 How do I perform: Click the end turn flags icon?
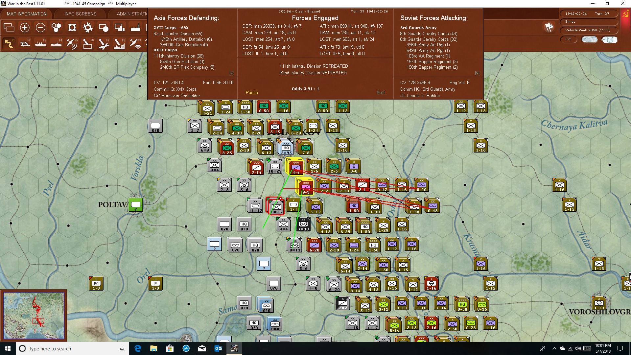pos(549,27)
